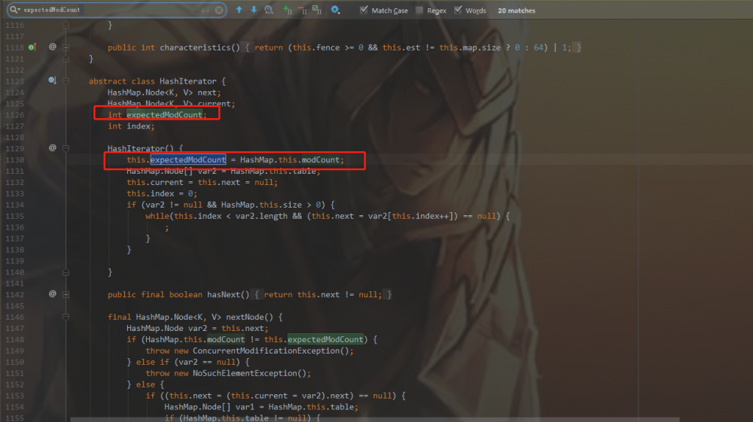The width and height of the screenshot is (753, 422).
Task: Collapse the fold marker on line 1121
Action: tap(66, 59)
